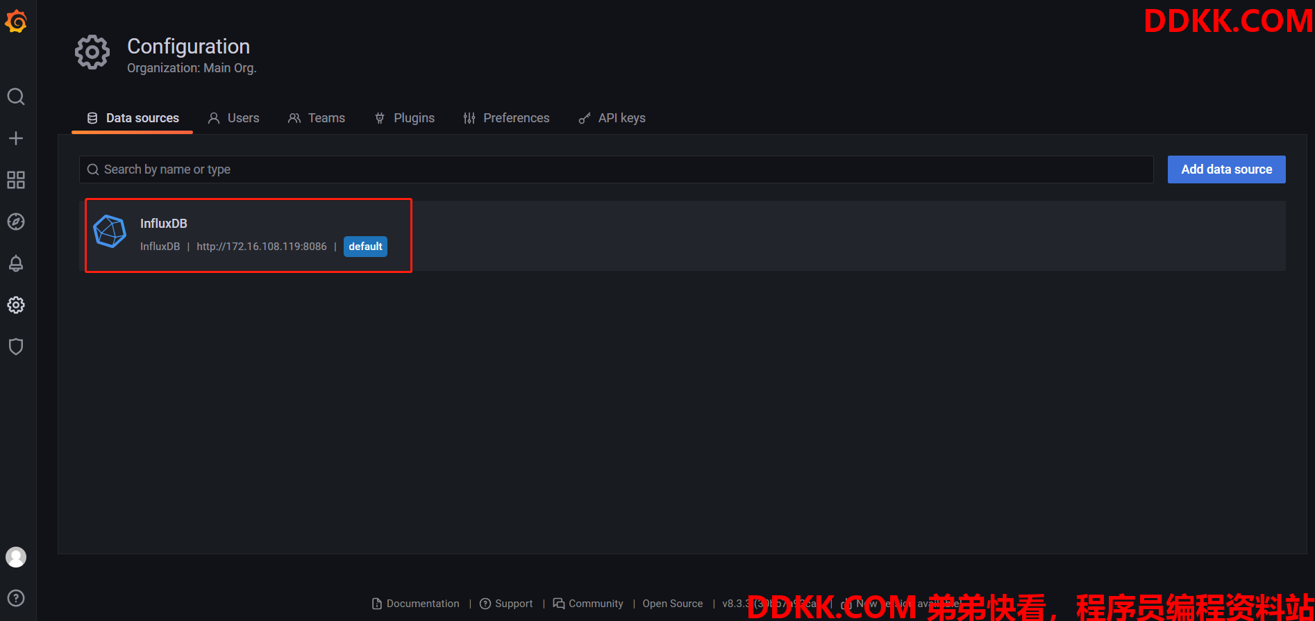This screenshot has height=621, width=1315.
Task: Open the Community footer link
Action: coord(588,604)
